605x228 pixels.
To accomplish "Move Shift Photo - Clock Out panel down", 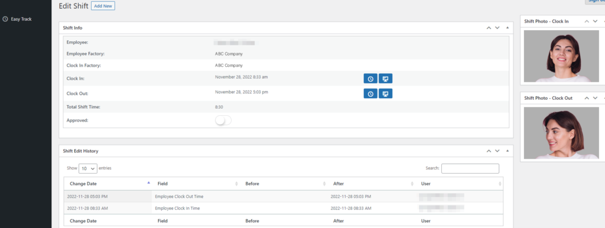I will 596,98.
